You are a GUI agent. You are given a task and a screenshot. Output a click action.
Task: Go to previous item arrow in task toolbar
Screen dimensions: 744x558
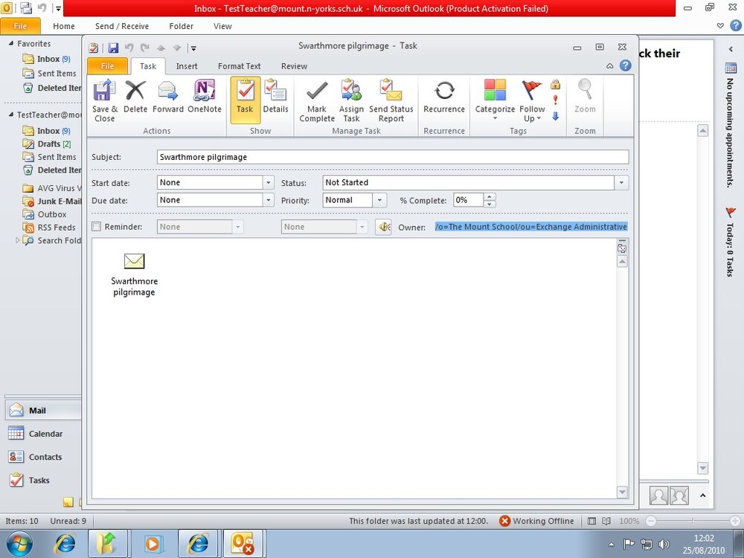161,48
